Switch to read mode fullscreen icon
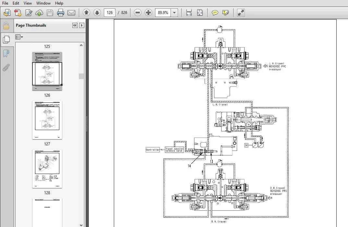 (241, 13)
